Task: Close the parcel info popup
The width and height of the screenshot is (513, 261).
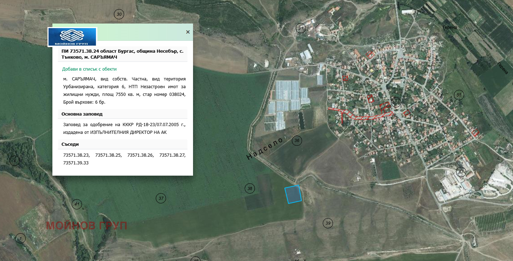Action: (188, 32)
